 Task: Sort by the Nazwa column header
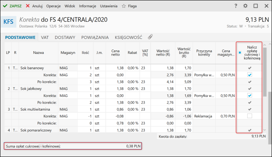tap(39, 53)
